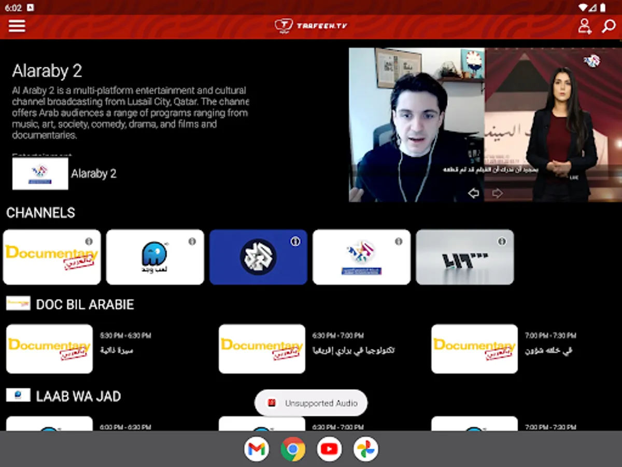
Task: Click the small Doc Bil Arabie logo icon
Action: (18, 304)
